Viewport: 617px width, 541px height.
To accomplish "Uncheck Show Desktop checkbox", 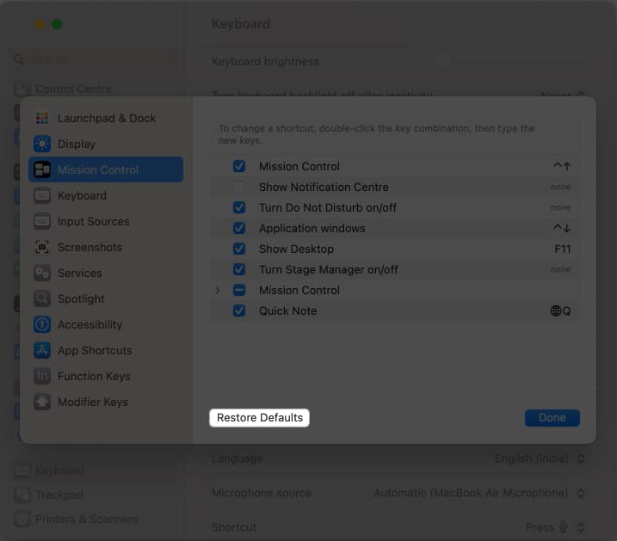I will [239, 249].
